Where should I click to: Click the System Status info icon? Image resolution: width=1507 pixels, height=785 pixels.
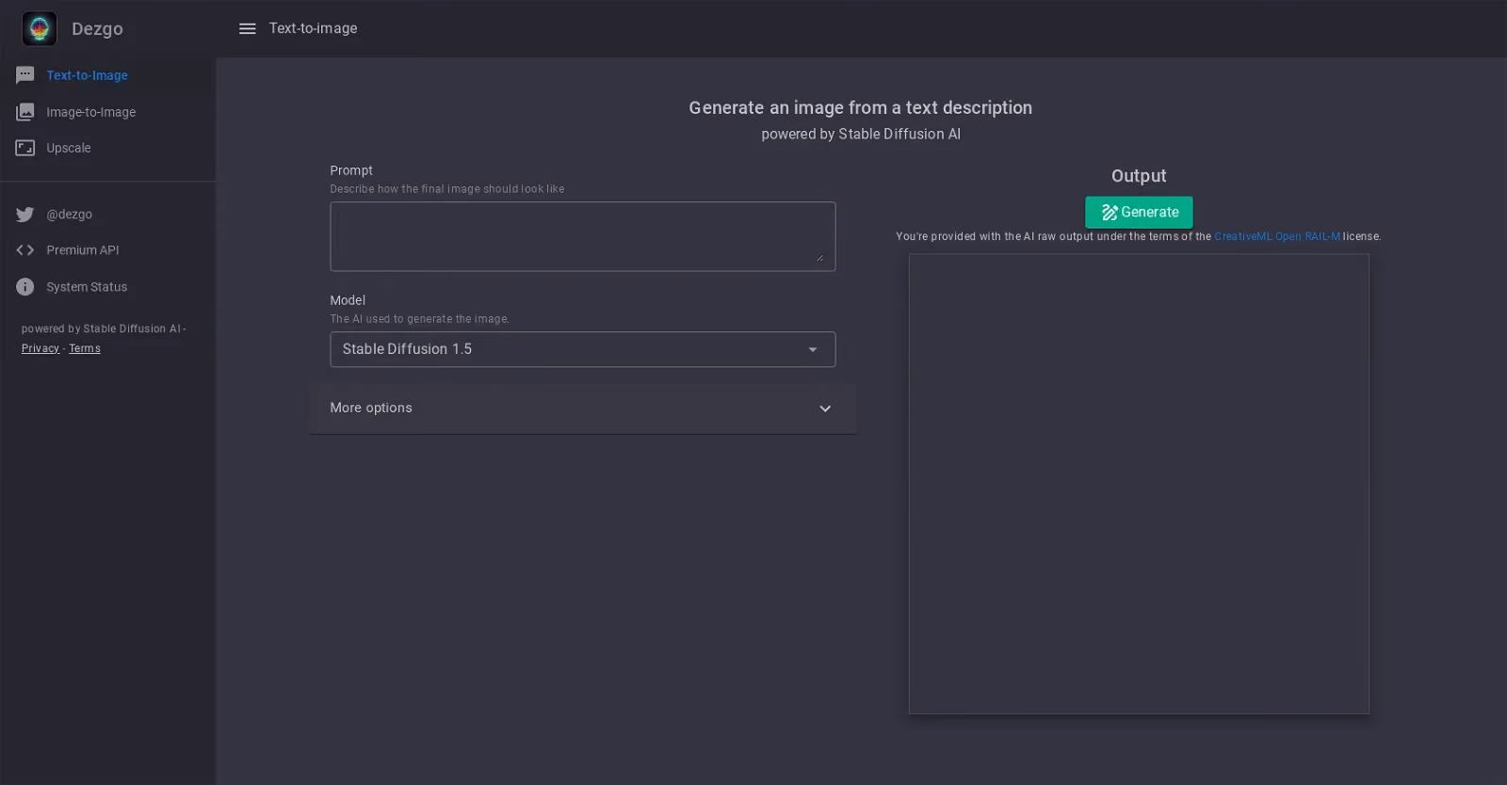[x=25, y=287]
